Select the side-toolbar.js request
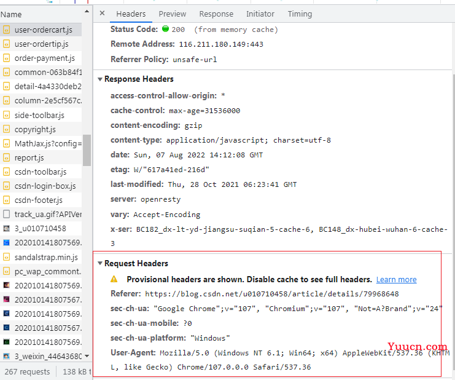This screenshot has width=455, height=380. [41, 116]
